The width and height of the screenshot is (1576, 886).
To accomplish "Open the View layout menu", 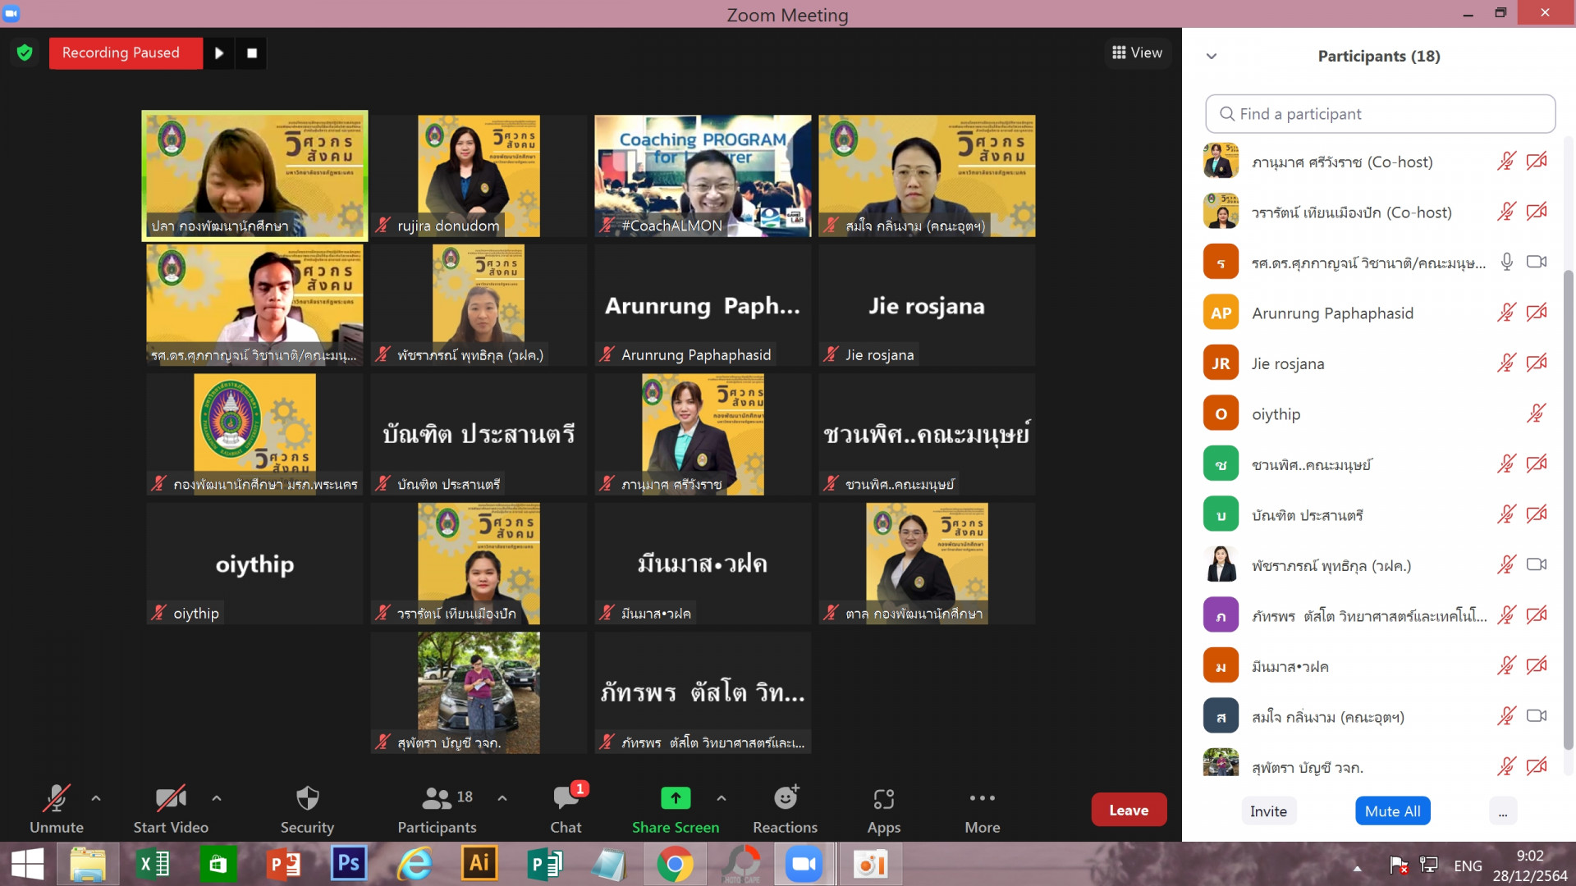I will 1137,53.
